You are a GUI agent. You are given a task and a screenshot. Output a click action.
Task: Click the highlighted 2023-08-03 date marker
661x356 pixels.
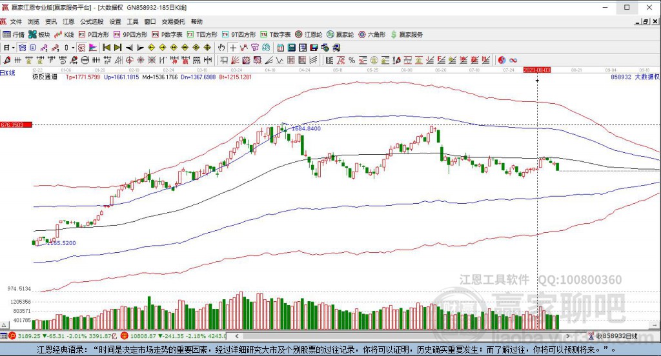tap(536, 69)
